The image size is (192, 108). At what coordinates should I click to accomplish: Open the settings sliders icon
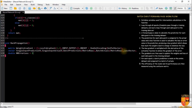click(175, 8)
